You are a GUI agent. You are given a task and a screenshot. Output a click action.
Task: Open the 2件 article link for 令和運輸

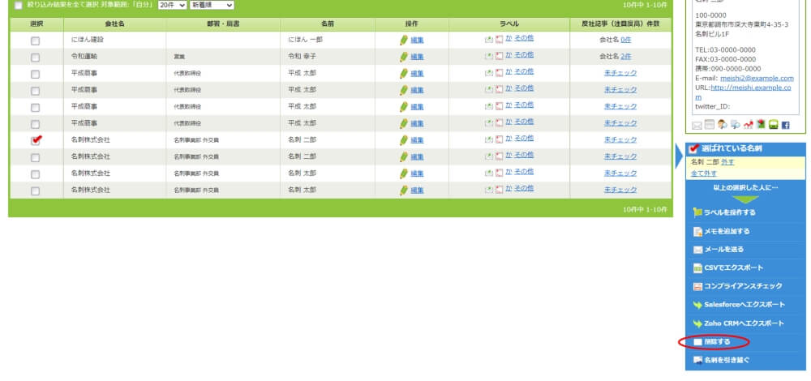pyautogui.click(x=625, y=56)
